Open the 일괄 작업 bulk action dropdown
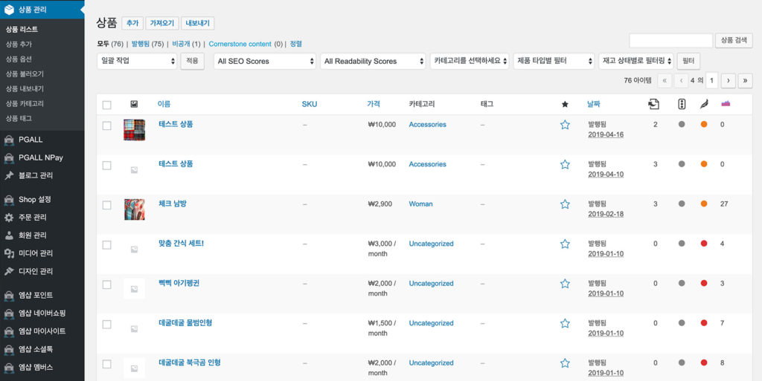Viewport: 762px width, 381px height. pos(137,61)
